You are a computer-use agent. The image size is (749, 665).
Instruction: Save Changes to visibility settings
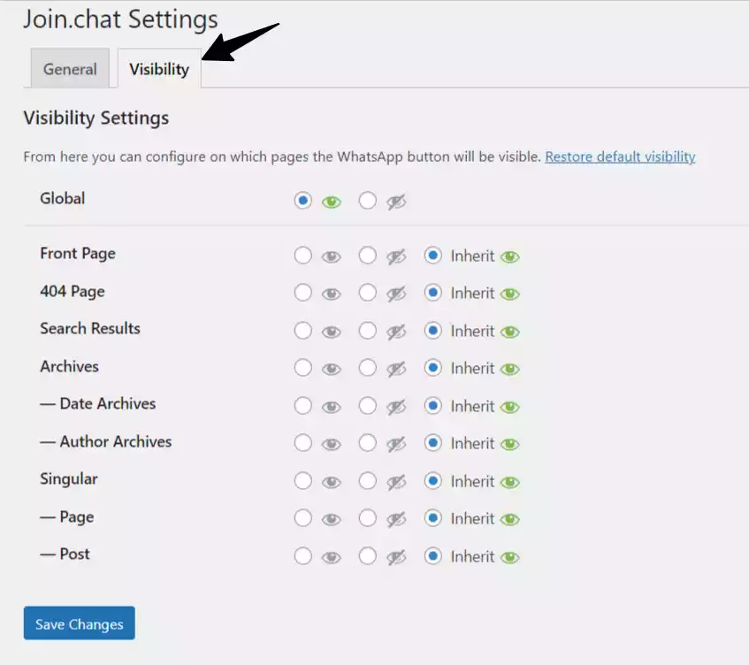[x=80, y=623]
